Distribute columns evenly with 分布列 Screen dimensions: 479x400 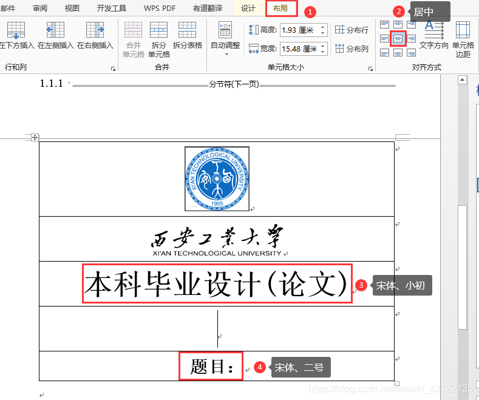pos(352,49)
